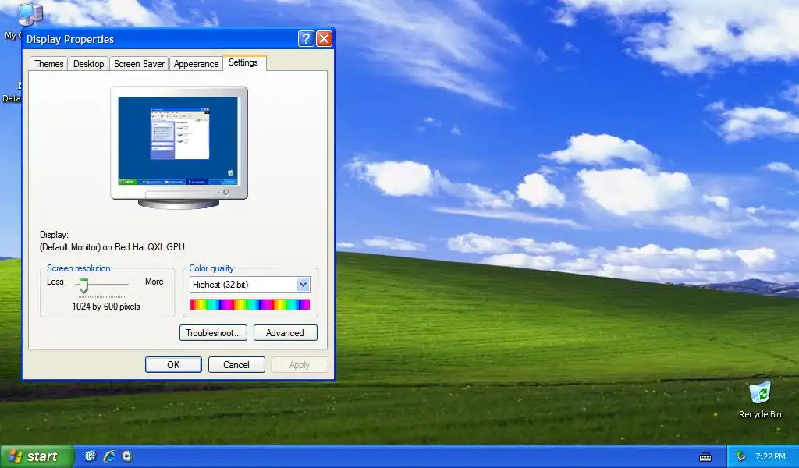The width and height of the screenshot is (799, 468).
Task: Click the Show Desktop quick launch icon
Action: pos(91,456)
